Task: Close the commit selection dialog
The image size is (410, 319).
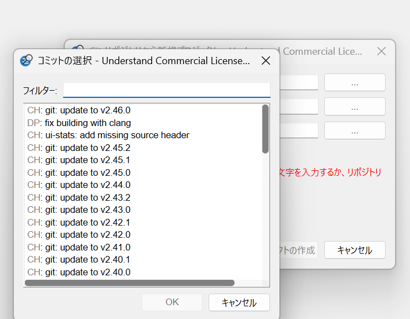Action: tap(266, 61)
